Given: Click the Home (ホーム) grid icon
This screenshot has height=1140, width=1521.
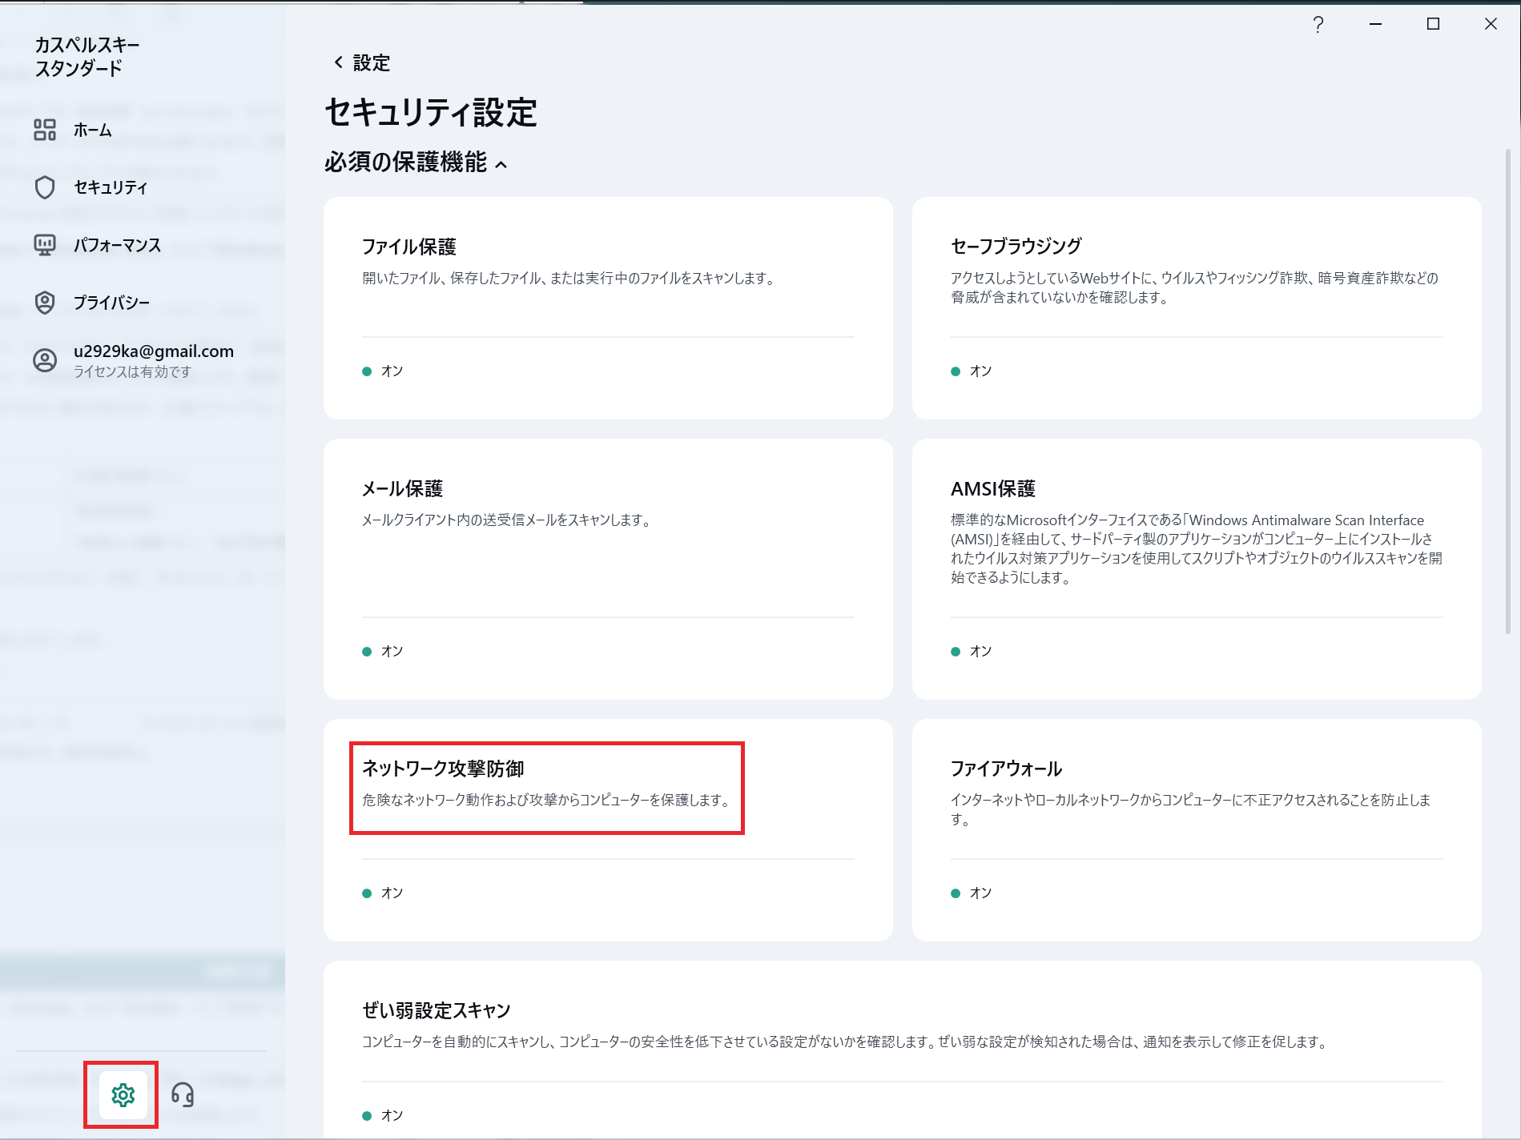Looking at the screenshot, I should 45,130.
